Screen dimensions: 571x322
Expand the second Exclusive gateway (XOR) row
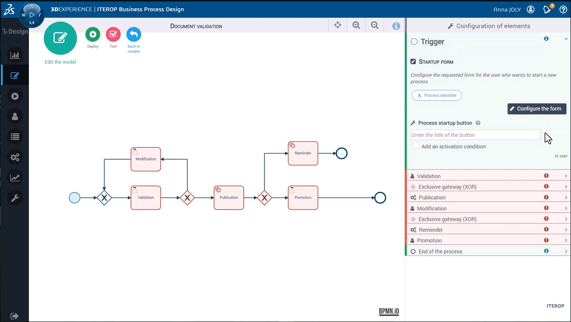[488, 219]
